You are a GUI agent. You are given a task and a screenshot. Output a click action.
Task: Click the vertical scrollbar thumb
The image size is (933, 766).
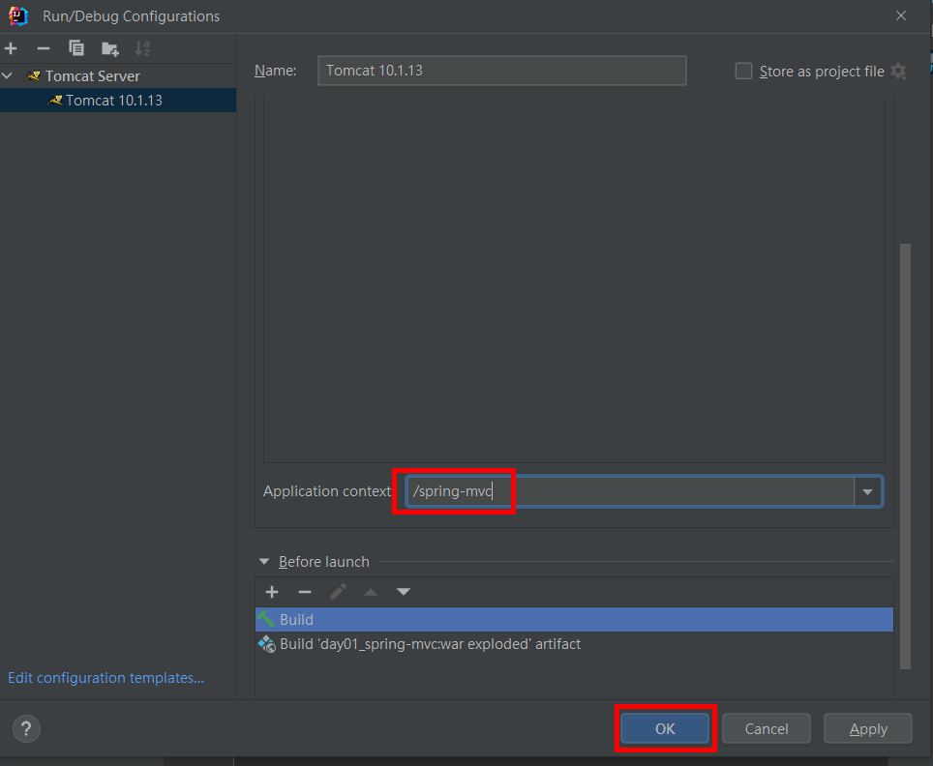905,457
